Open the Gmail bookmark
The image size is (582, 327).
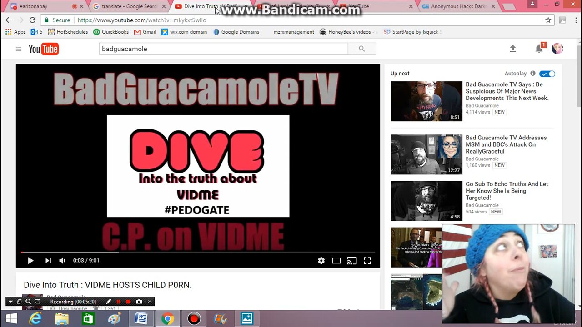point(145,32)
